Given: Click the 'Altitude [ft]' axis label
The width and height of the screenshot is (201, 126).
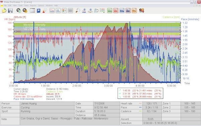Looking at the screenshot, I should (20, 17).
